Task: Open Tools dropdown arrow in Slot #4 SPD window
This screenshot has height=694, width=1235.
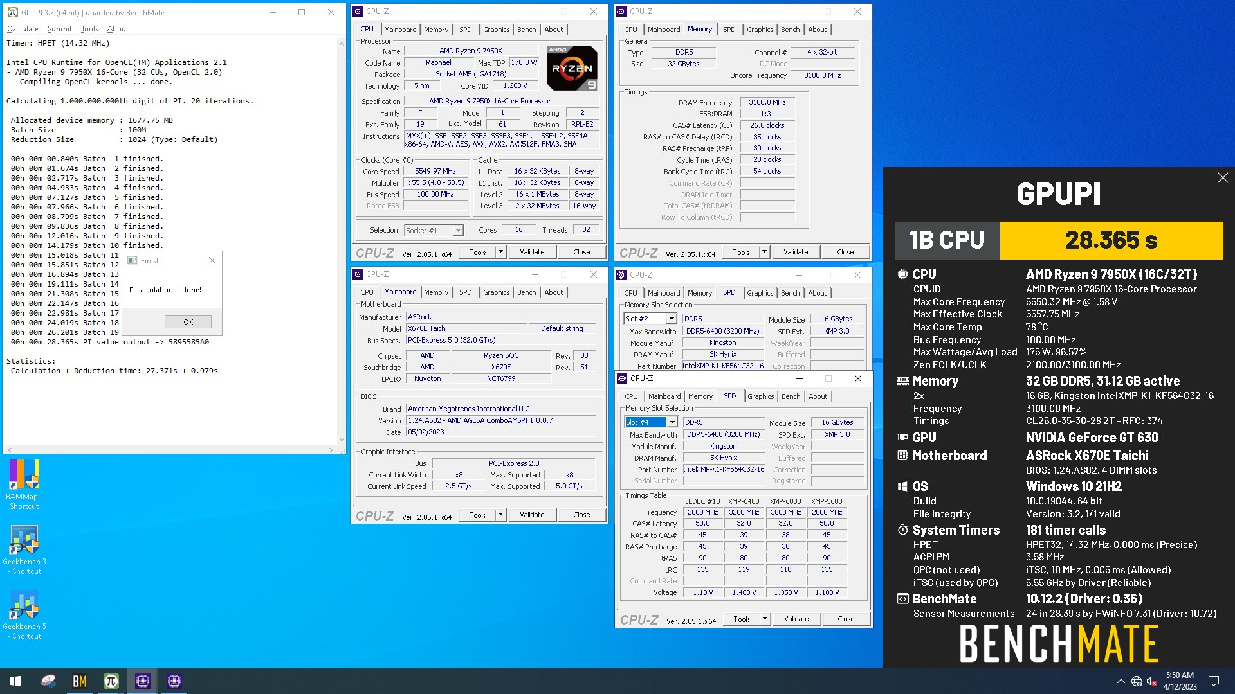Action: [x=765, y=619]
